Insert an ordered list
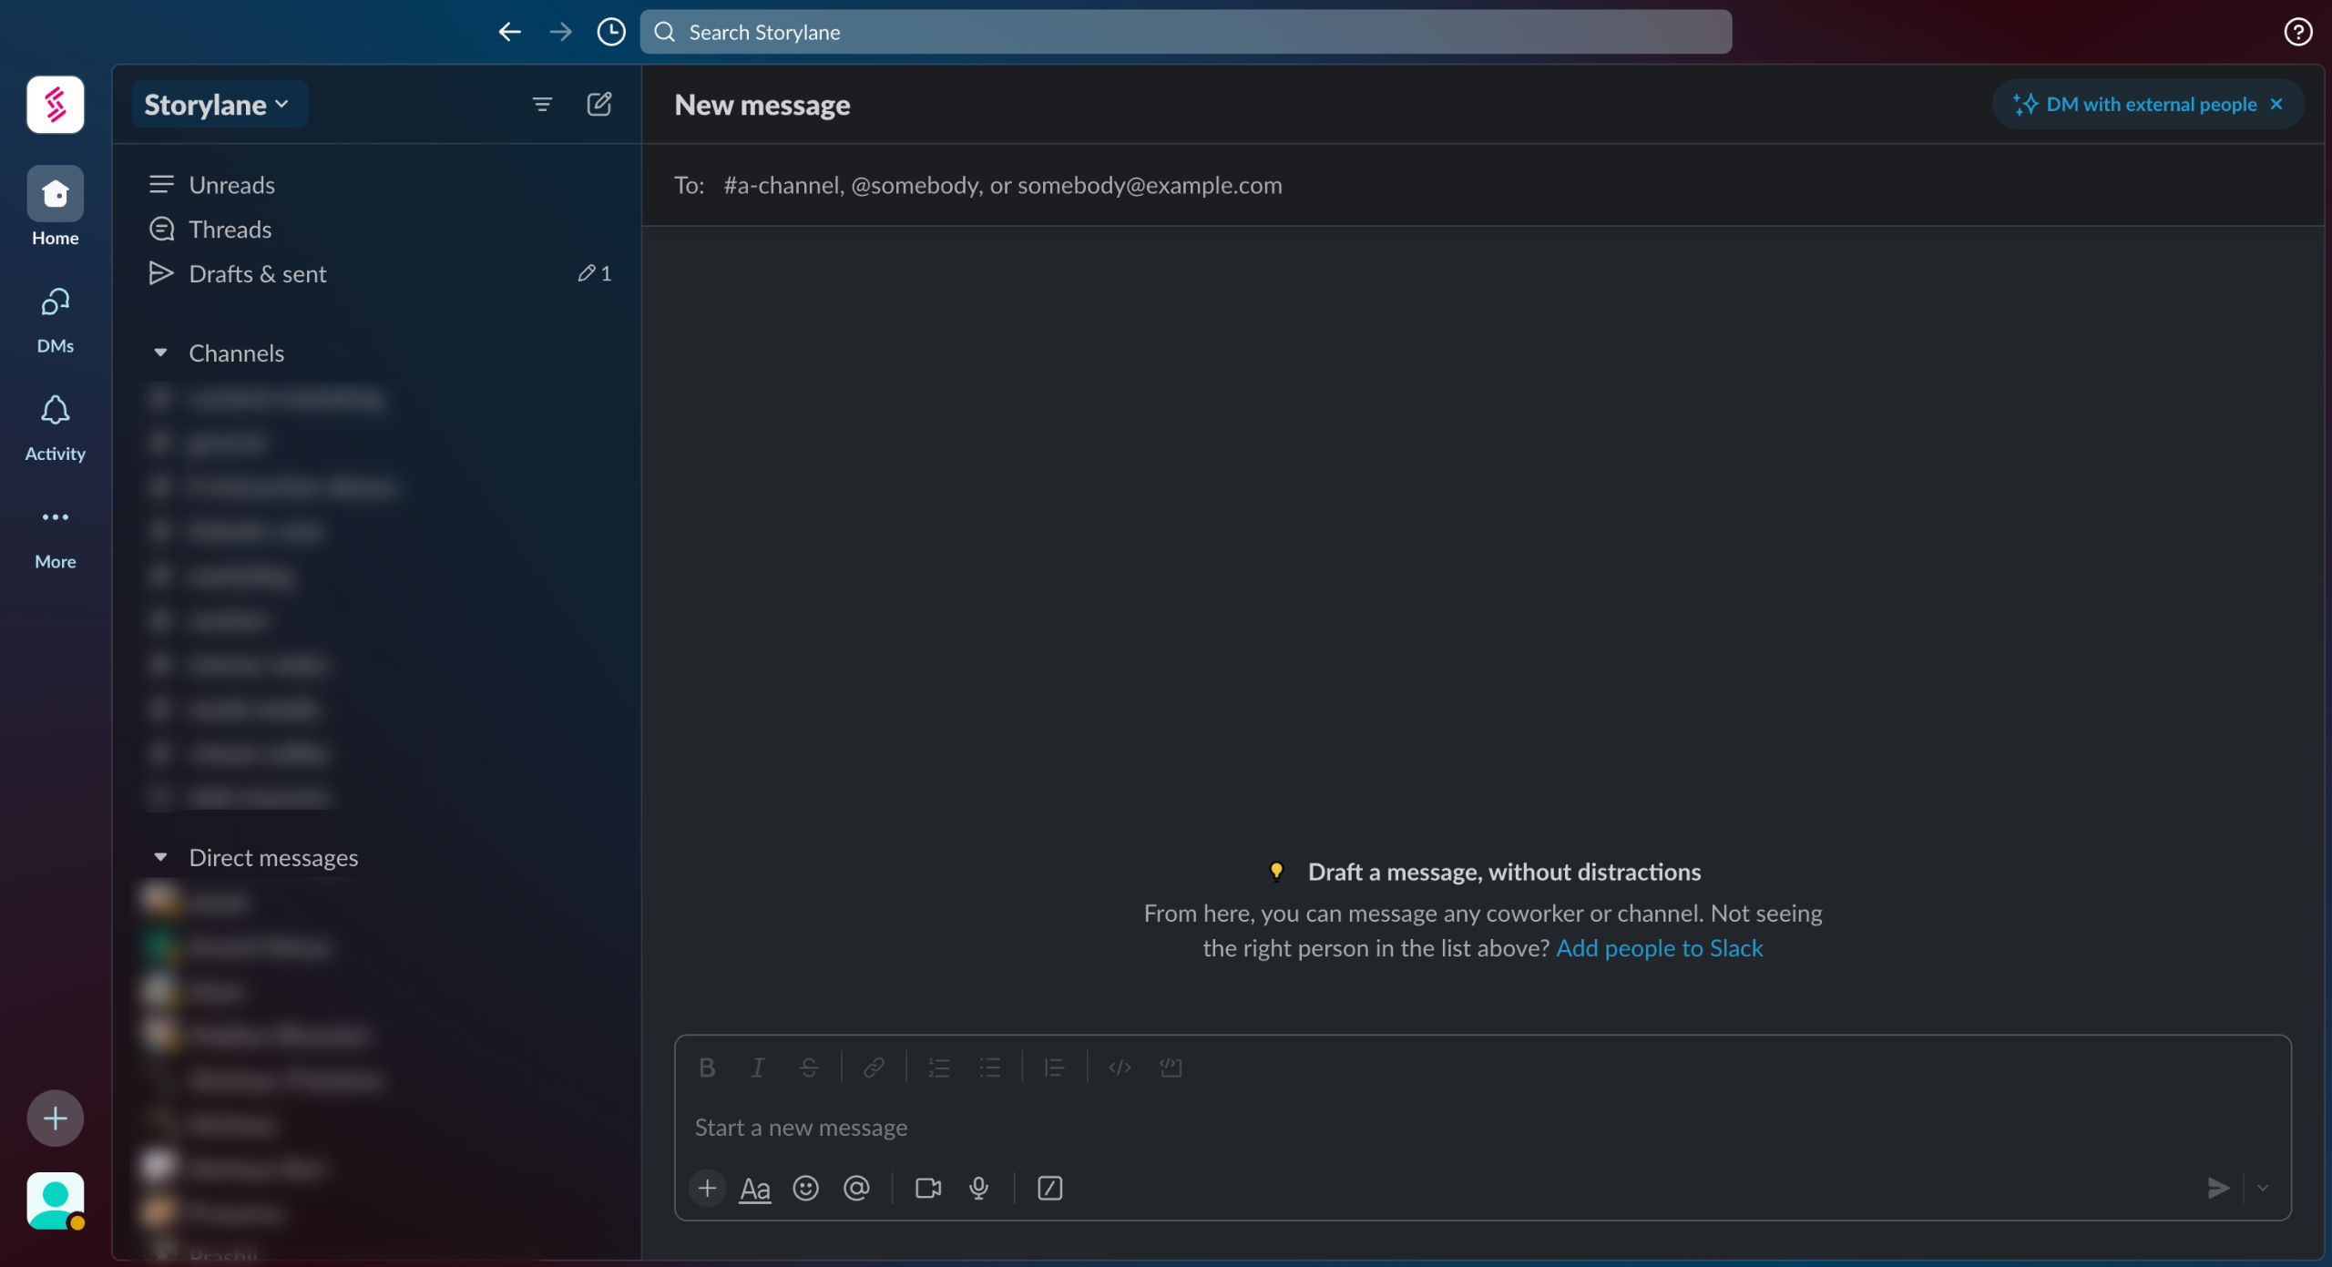This screenshot has height=1267, width=2332. pos(938,1068)
